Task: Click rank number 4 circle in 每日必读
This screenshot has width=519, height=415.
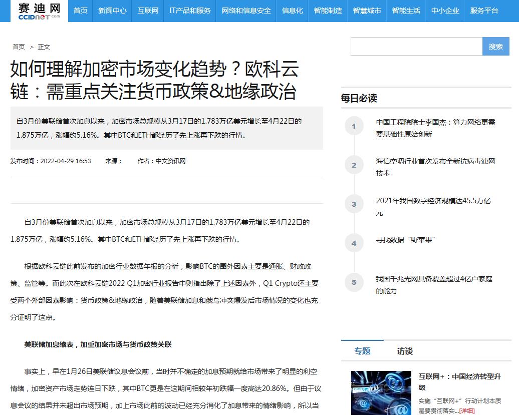Action: pos(354,243)
